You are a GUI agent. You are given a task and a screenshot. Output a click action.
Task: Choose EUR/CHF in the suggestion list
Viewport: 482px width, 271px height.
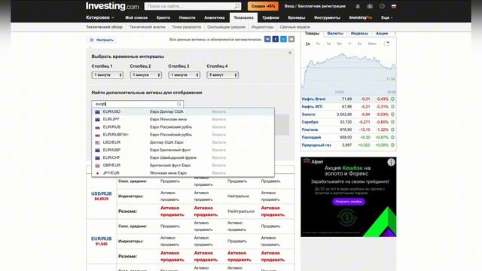point(183,157)
